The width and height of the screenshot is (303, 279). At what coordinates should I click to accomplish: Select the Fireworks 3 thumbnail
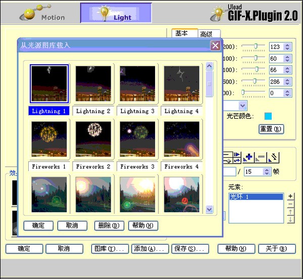pyautogui.click(x=137, y=139)
